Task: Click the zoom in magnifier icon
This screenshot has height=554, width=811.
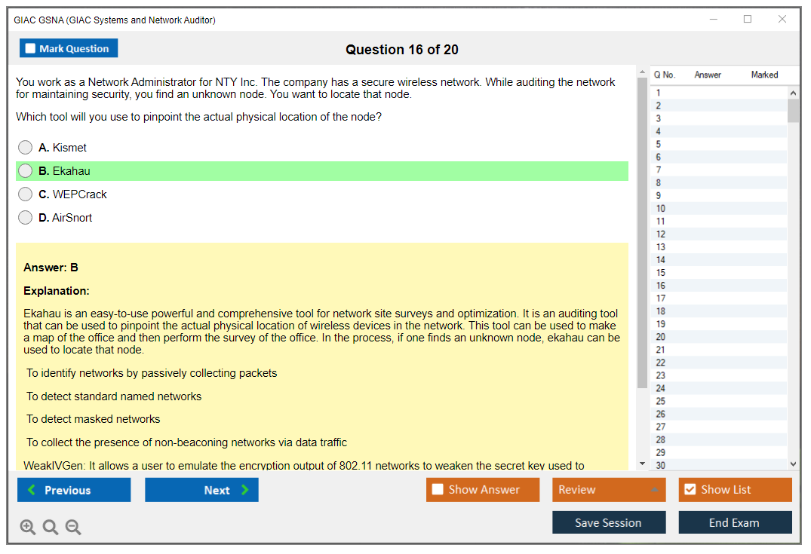Action: tap(28, 528)
